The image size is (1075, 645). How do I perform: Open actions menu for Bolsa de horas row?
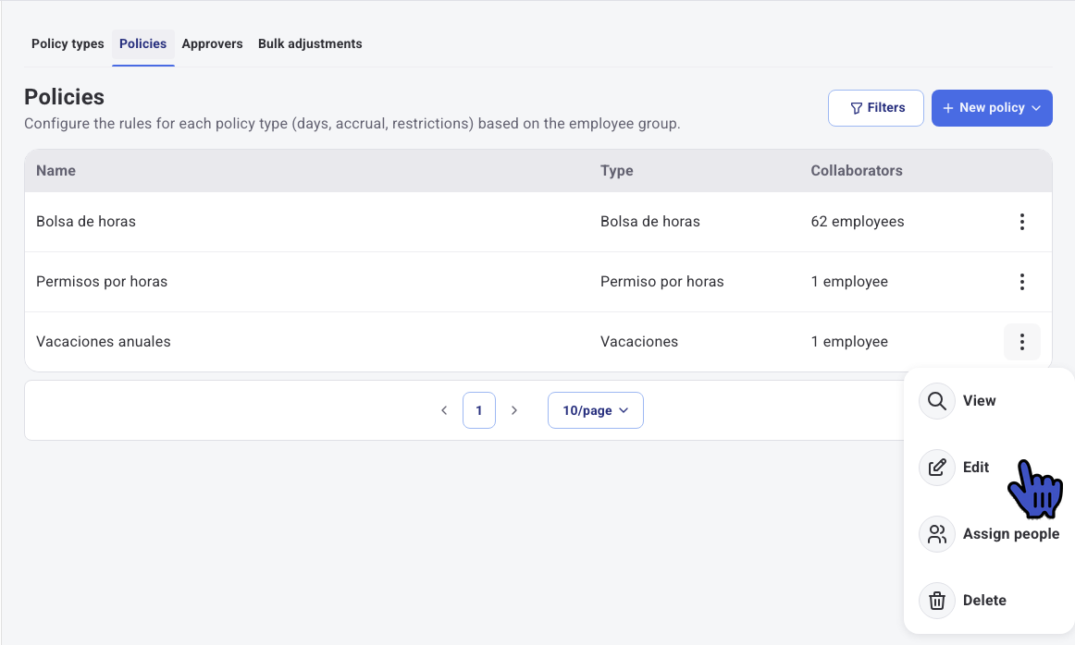1021,222
